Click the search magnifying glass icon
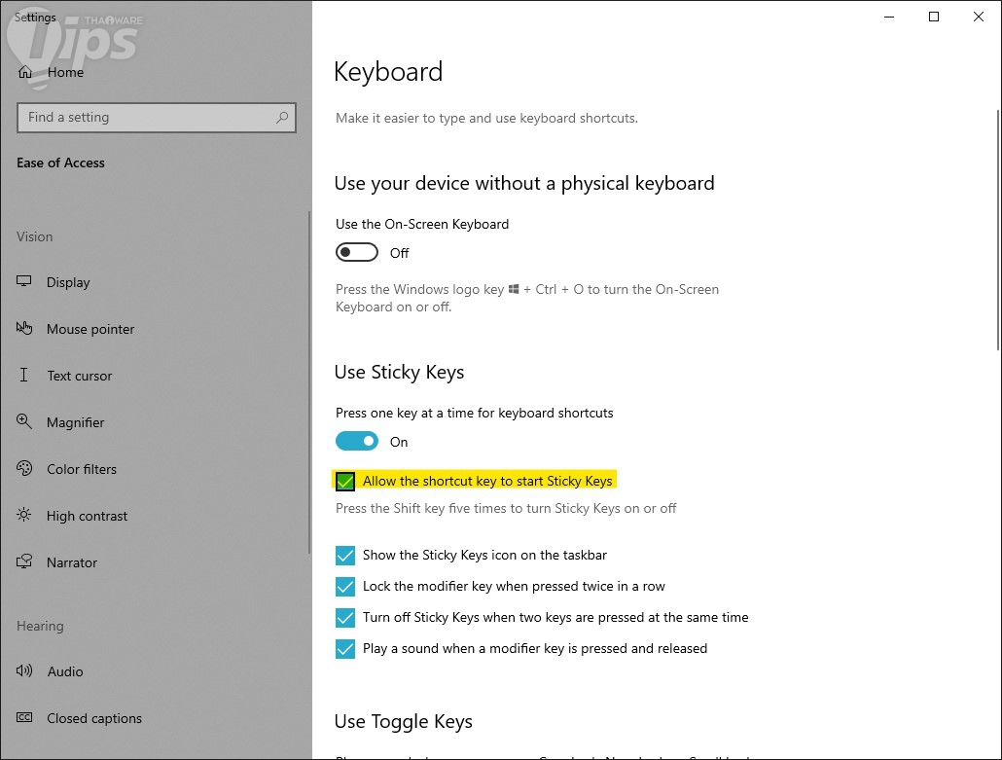 [x=282, y=118]
